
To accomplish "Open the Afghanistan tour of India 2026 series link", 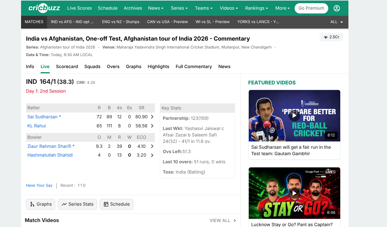I will pos(68,47).
